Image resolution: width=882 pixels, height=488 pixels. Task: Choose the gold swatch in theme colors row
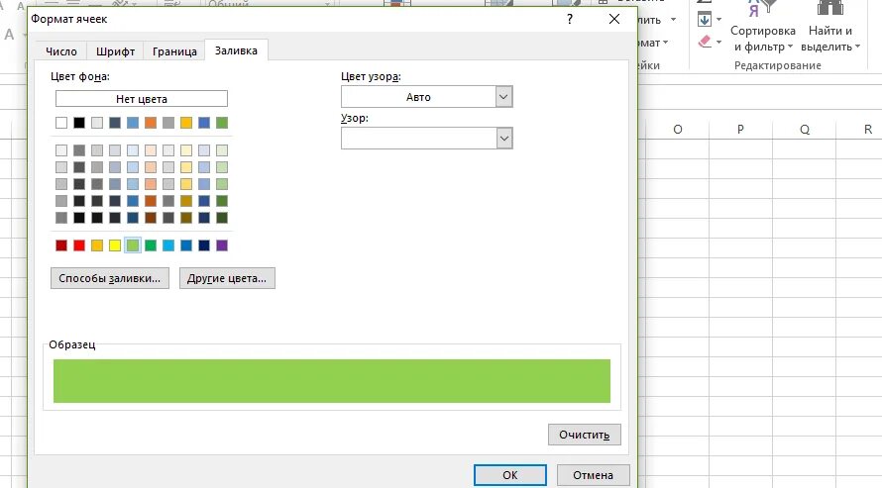pos(186,123)
